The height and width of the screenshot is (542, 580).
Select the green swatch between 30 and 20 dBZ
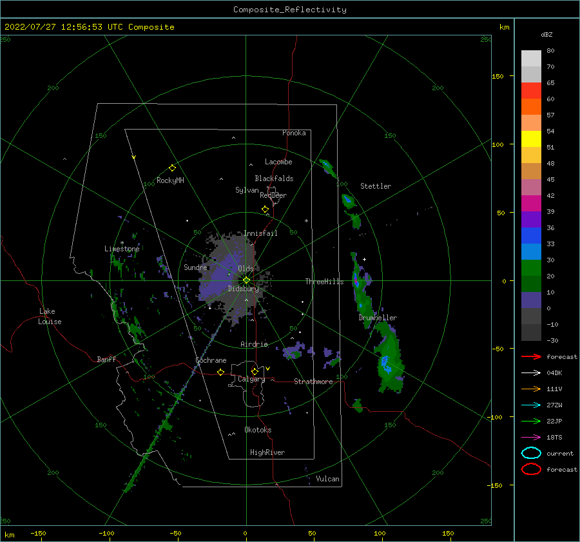point(531,268)
